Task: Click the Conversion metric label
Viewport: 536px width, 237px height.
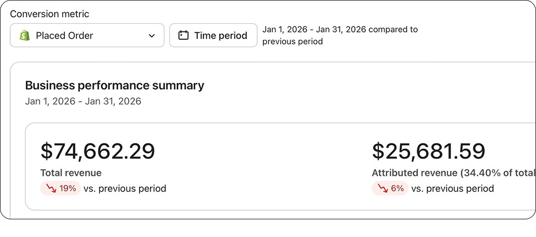Action: pos(50,14)
